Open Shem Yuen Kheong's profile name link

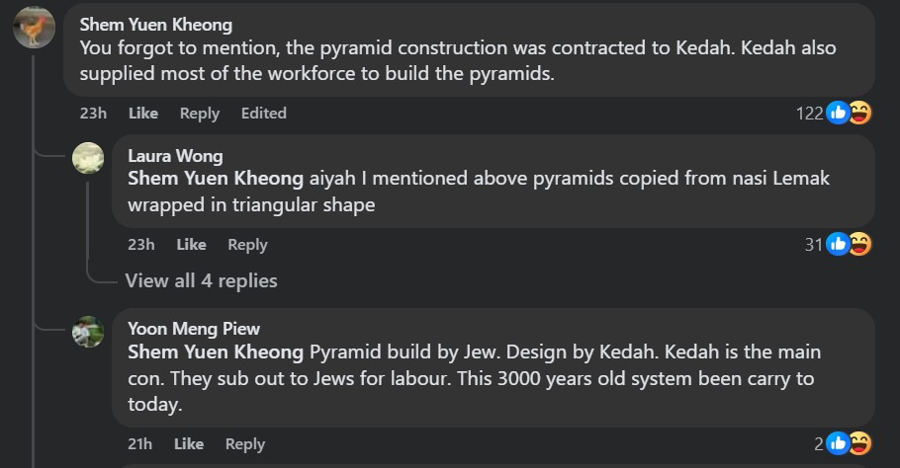click(x=155, y=25)
